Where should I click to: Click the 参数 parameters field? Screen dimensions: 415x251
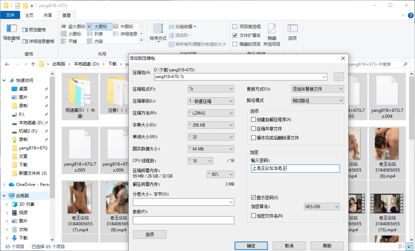[x=183, y=220]
